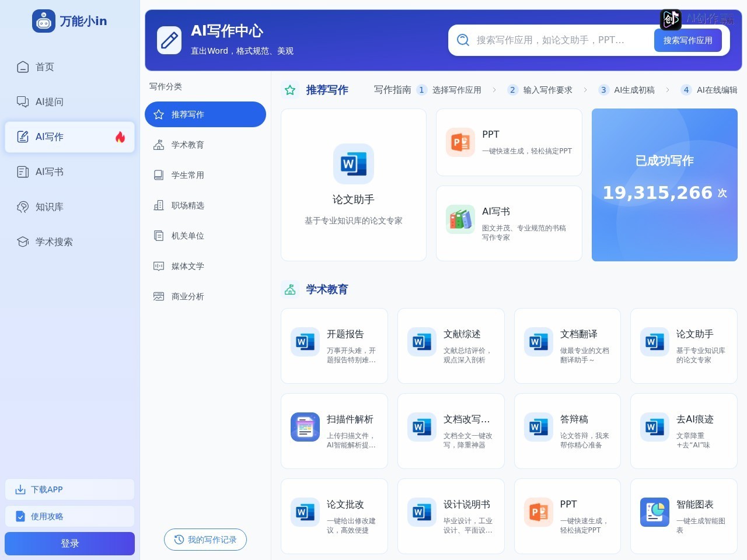Click the AI写作 edit icon in sidebar
This screenshot has height=560, width=747.
pyautogui.click(x=23, y=137)
